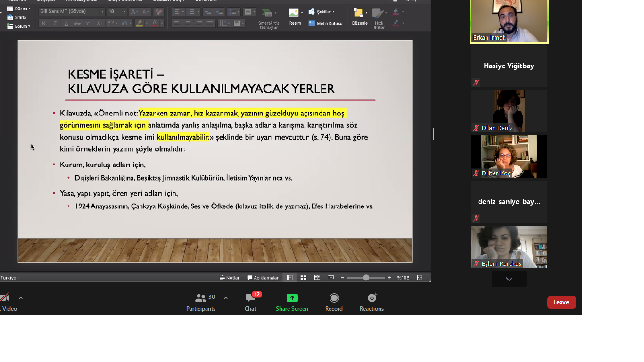
Task: Click the zoom out minus button
Action: [342, 278]
